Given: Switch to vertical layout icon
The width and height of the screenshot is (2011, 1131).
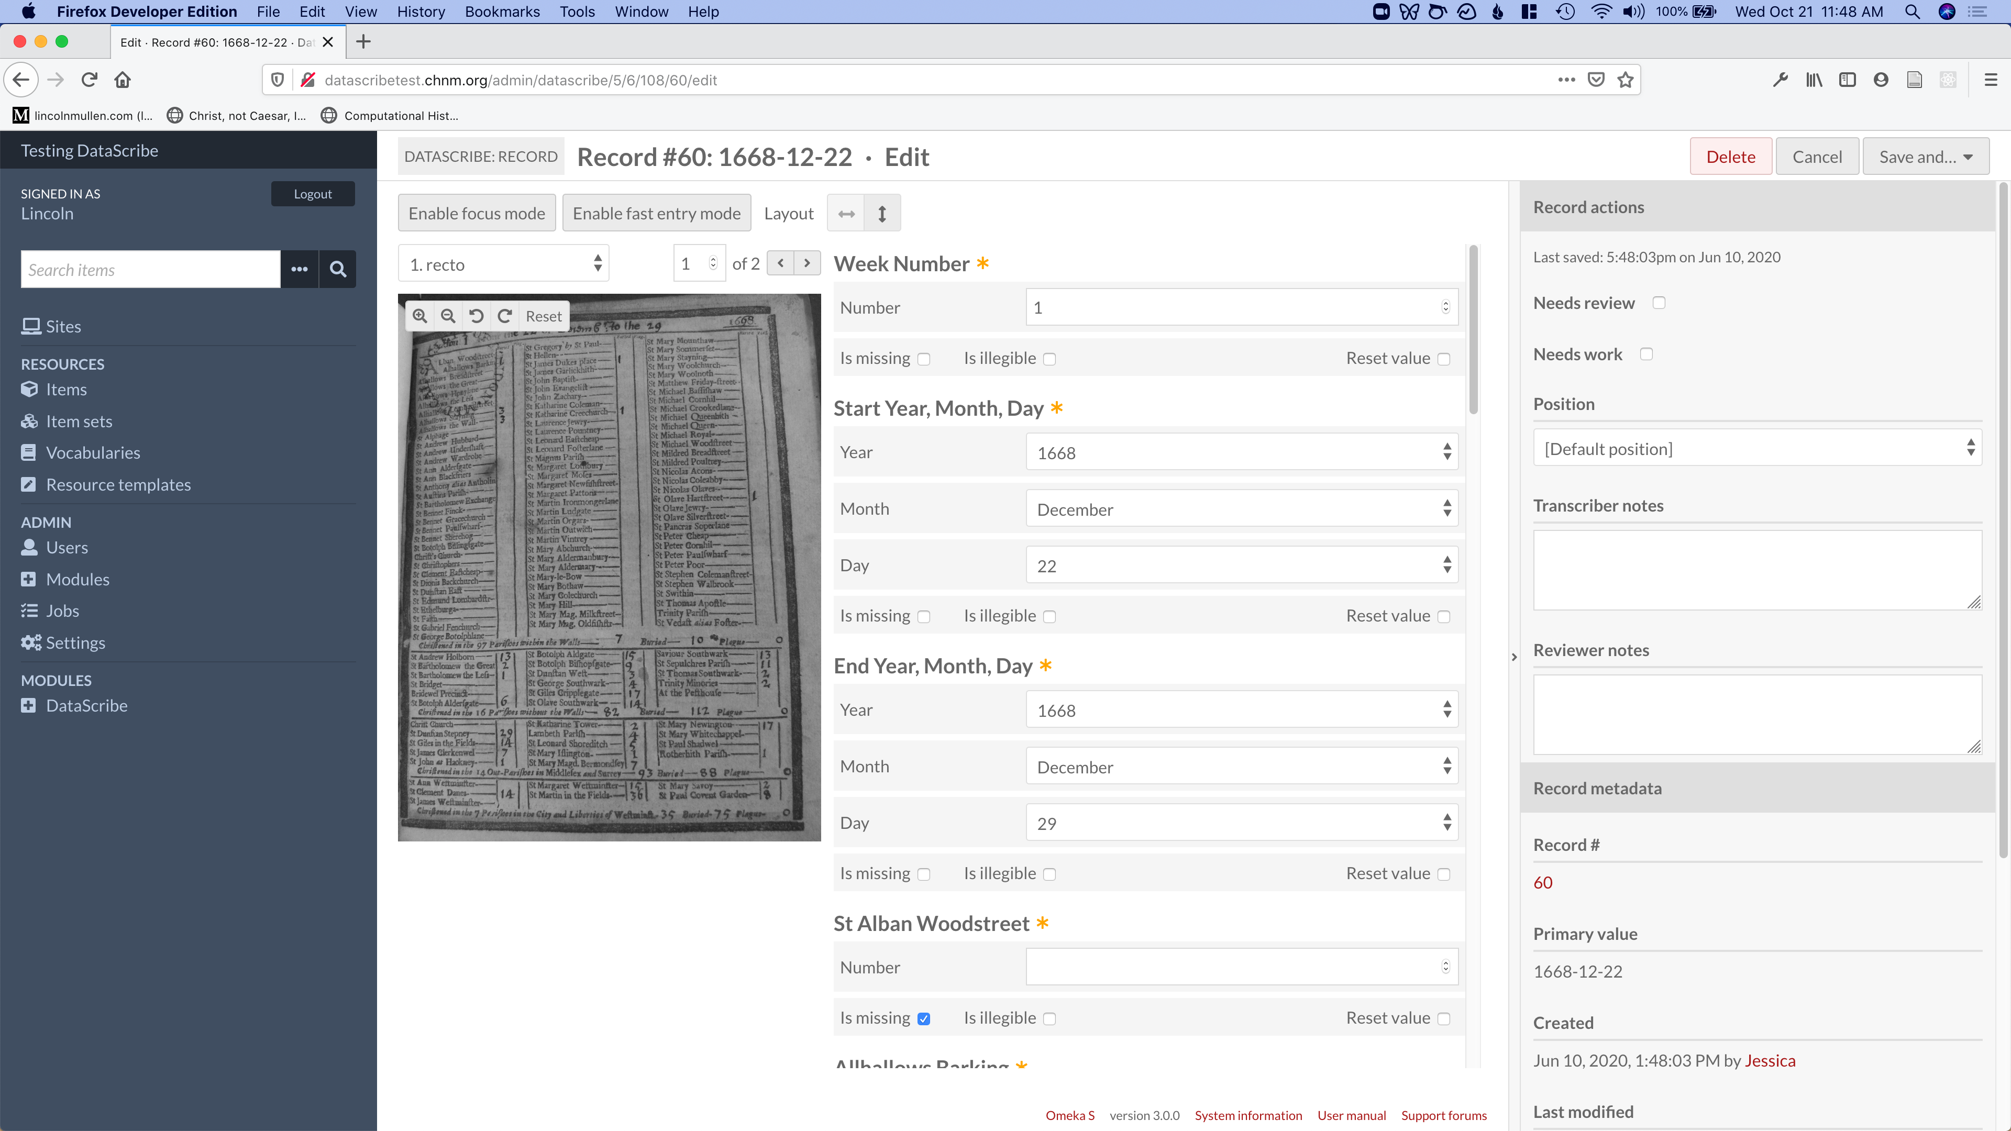Looking at the screenshot, I should [882, 213].
